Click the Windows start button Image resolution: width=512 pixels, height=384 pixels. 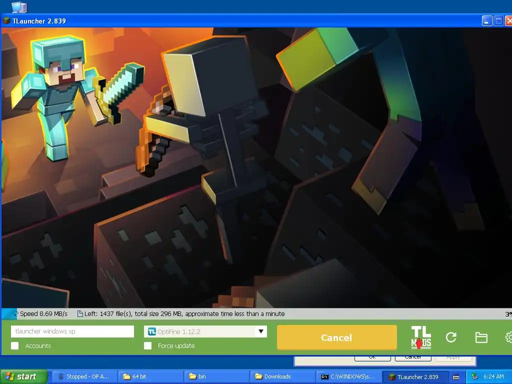tap(23, 376)
